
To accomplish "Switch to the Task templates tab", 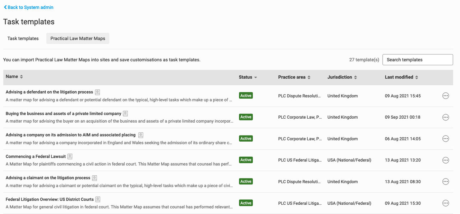I will (23, 38).
